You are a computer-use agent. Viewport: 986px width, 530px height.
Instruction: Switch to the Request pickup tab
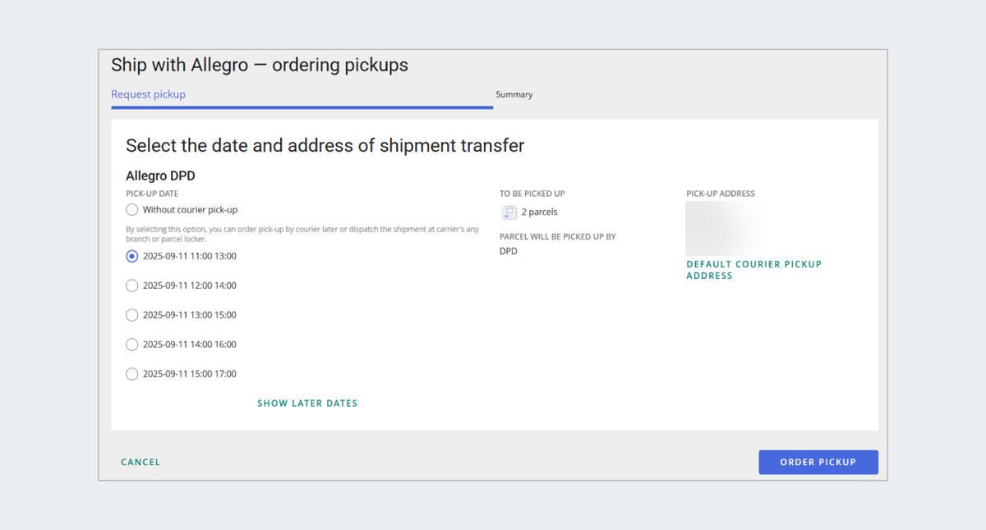tap(149, 94)
